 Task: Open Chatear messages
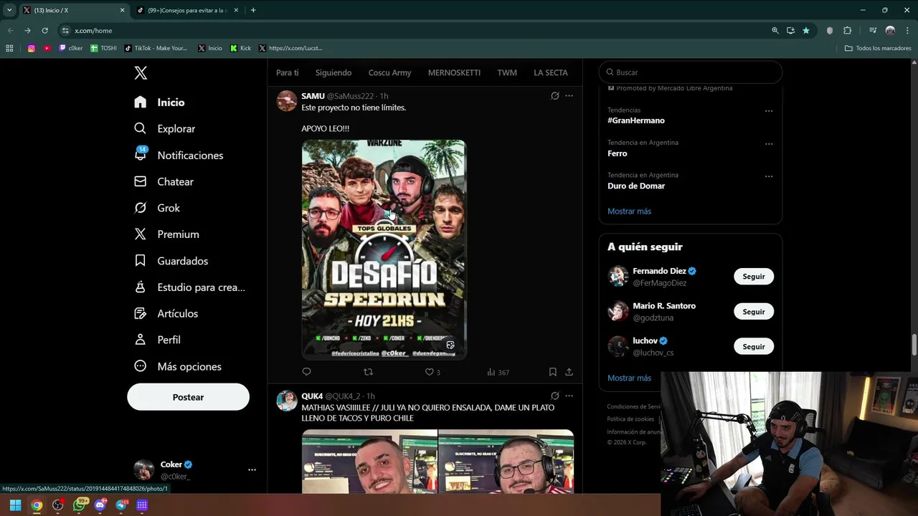[x=164, y=181]
